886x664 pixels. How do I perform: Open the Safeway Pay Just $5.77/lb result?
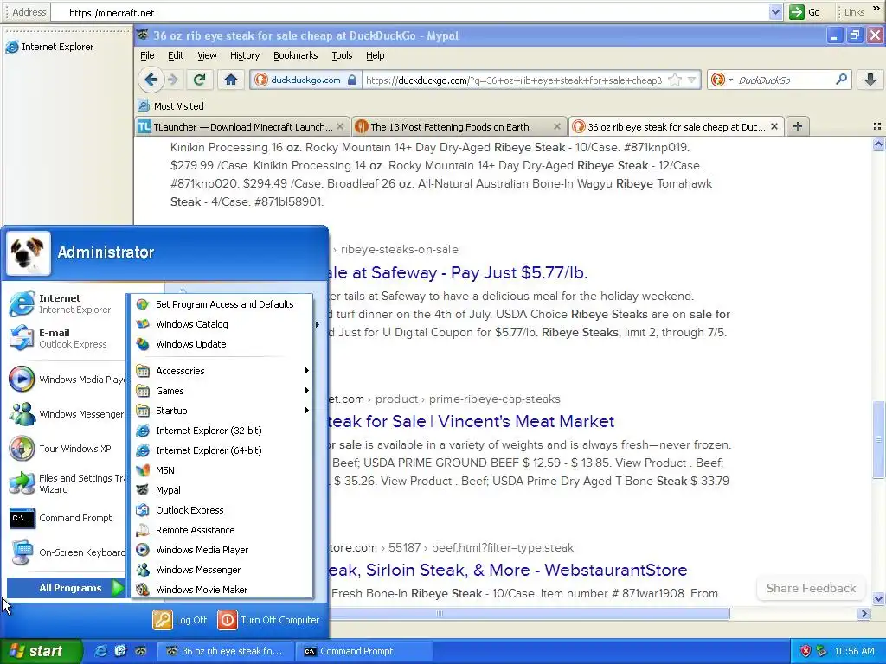458,272
